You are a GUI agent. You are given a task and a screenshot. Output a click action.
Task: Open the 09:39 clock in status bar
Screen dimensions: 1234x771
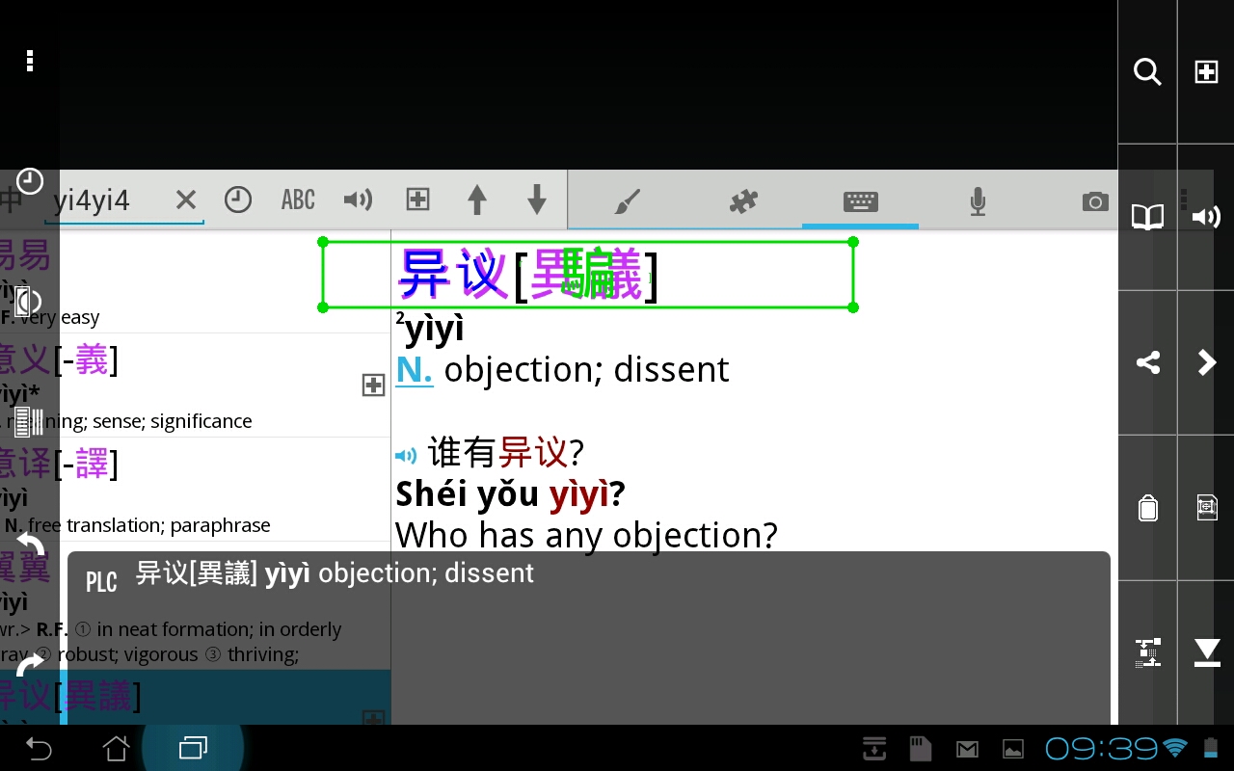click(x=1101, y=748)
